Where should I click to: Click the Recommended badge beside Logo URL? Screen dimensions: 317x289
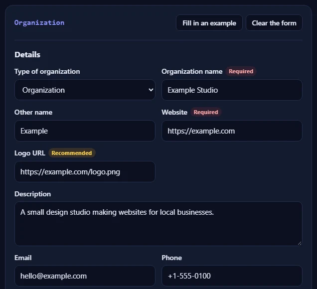coord(72,153)
